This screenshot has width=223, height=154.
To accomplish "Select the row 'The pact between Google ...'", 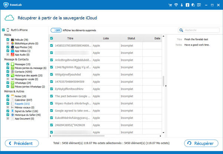I will coord(105,96).
